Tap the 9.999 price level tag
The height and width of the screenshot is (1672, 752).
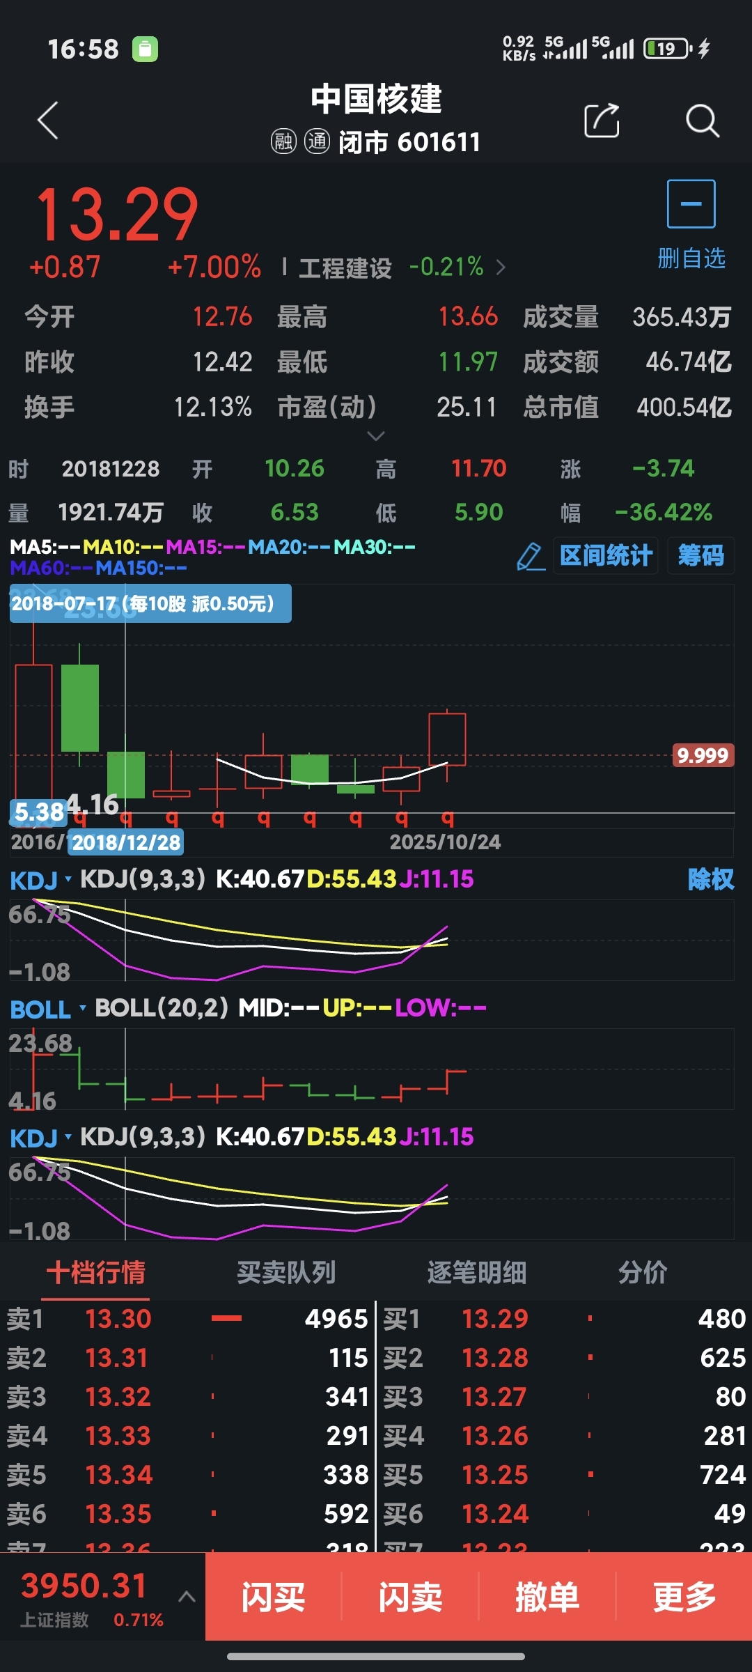tap(703, 755)
